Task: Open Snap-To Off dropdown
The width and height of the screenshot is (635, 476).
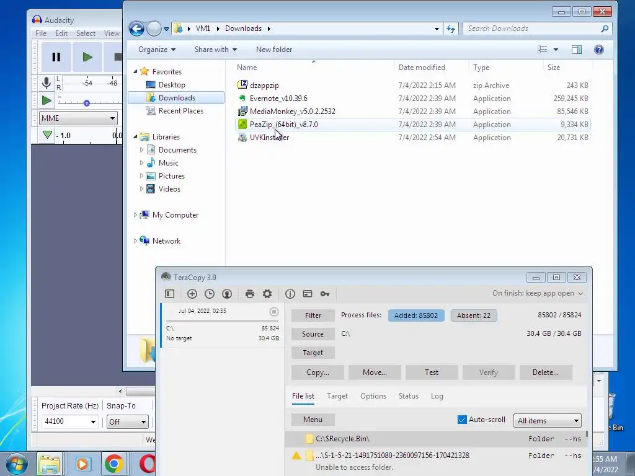Action: [x=127, y=421]
